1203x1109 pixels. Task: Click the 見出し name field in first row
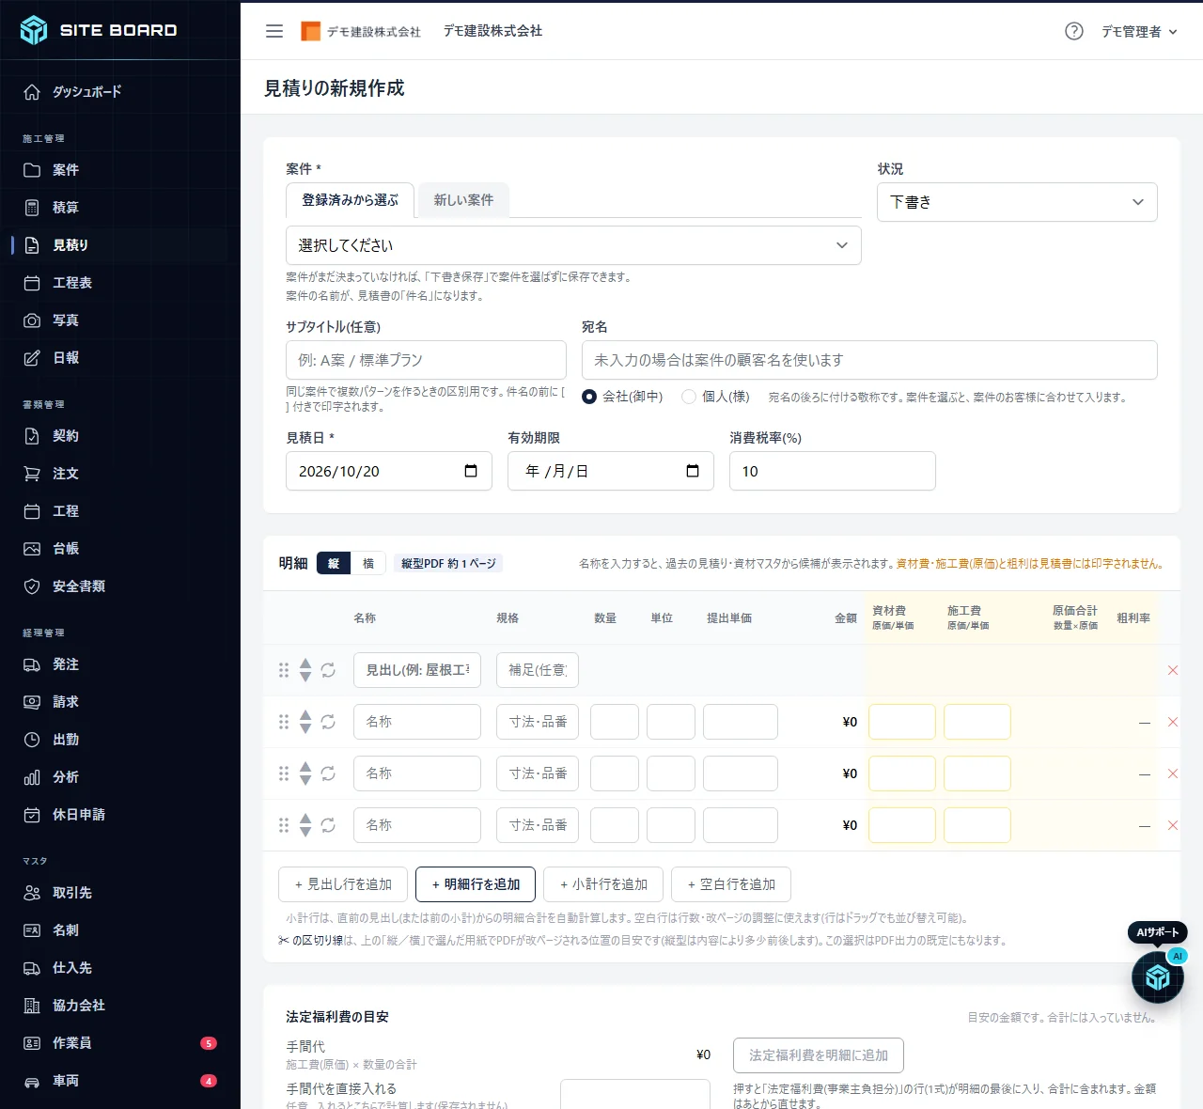coord(417,670)
